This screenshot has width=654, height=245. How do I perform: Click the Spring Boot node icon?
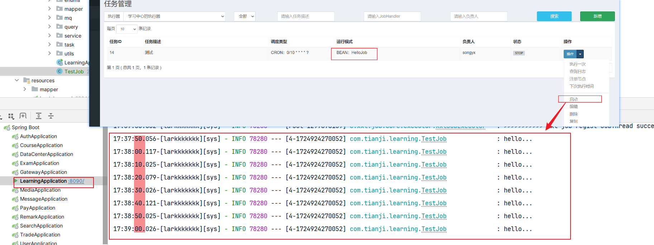(x=7, y=128)
